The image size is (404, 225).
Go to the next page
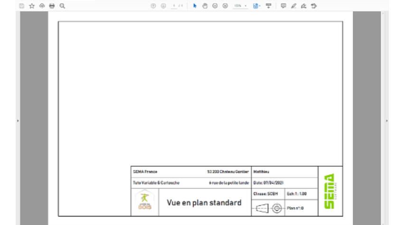163,6
